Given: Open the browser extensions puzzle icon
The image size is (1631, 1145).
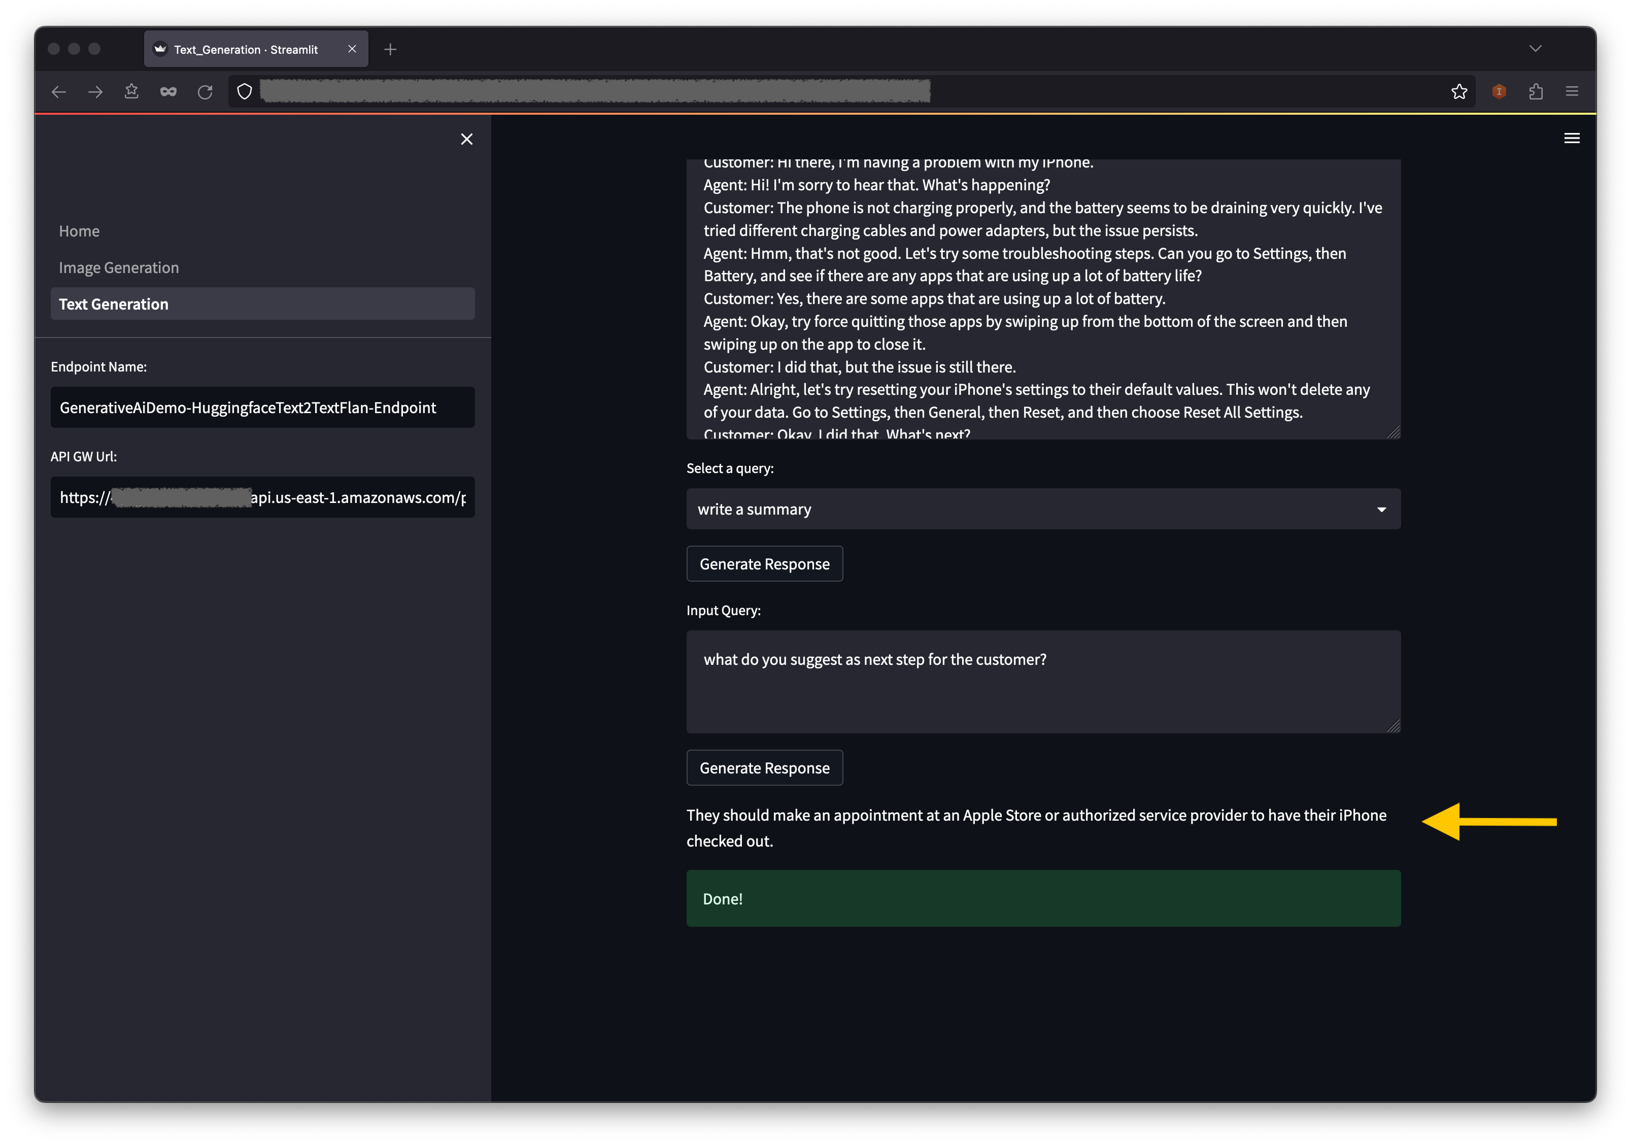Looking at the screenshot, I should click(1536, 92).
